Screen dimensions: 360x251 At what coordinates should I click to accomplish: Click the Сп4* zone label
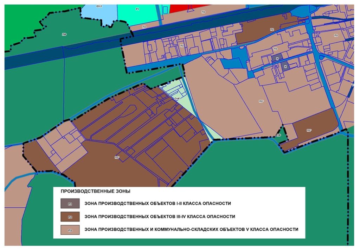[x=177, y=99]
